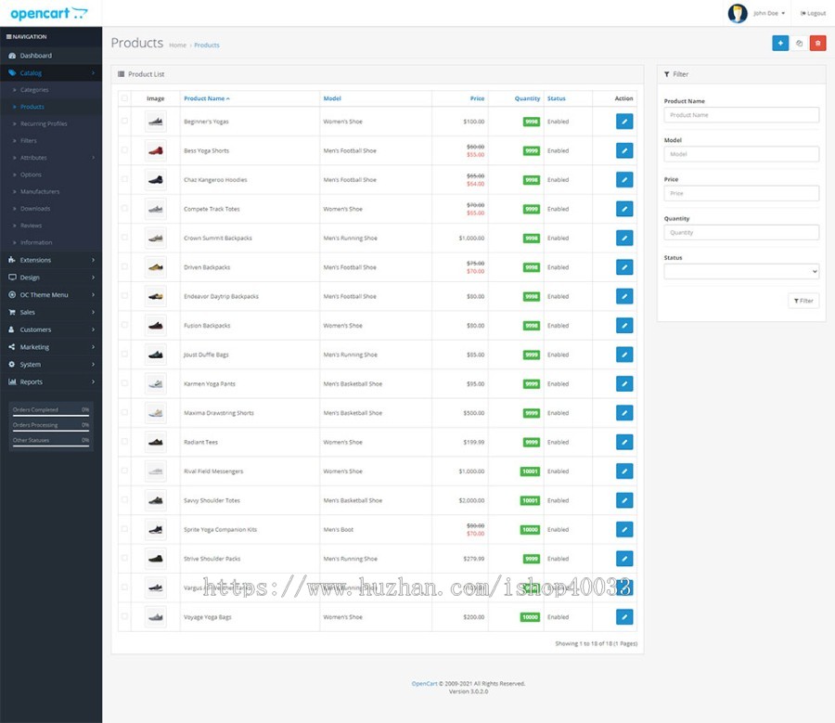
Task: Toggle the select-all checkbox in table header
Action: [124, 98]
